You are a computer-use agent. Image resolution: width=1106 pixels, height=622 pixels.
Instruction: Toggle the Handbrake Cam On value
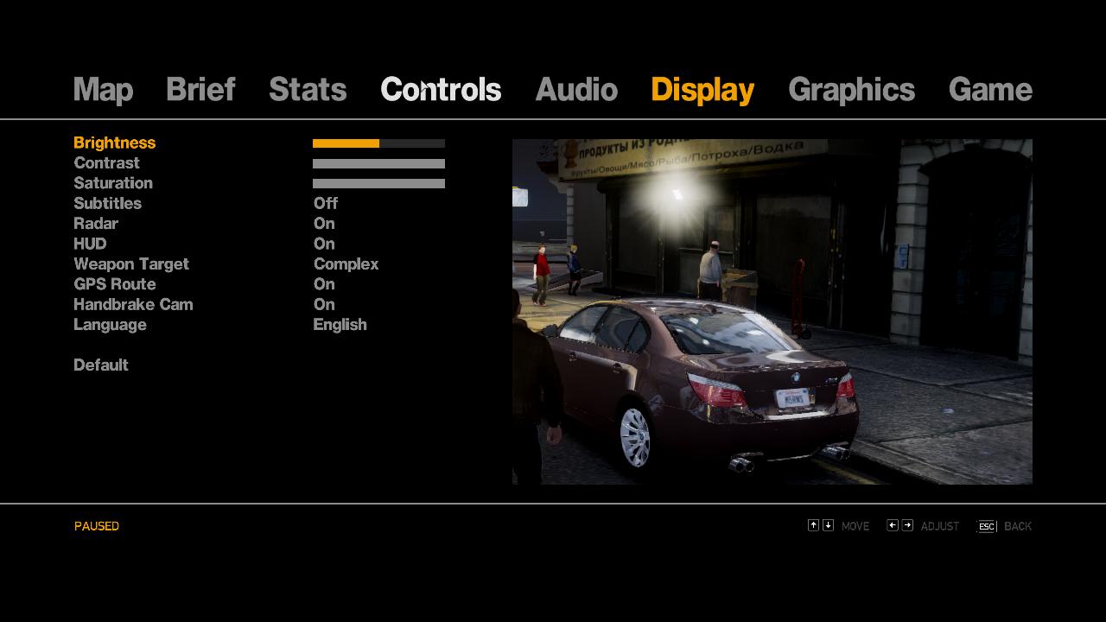324,304
